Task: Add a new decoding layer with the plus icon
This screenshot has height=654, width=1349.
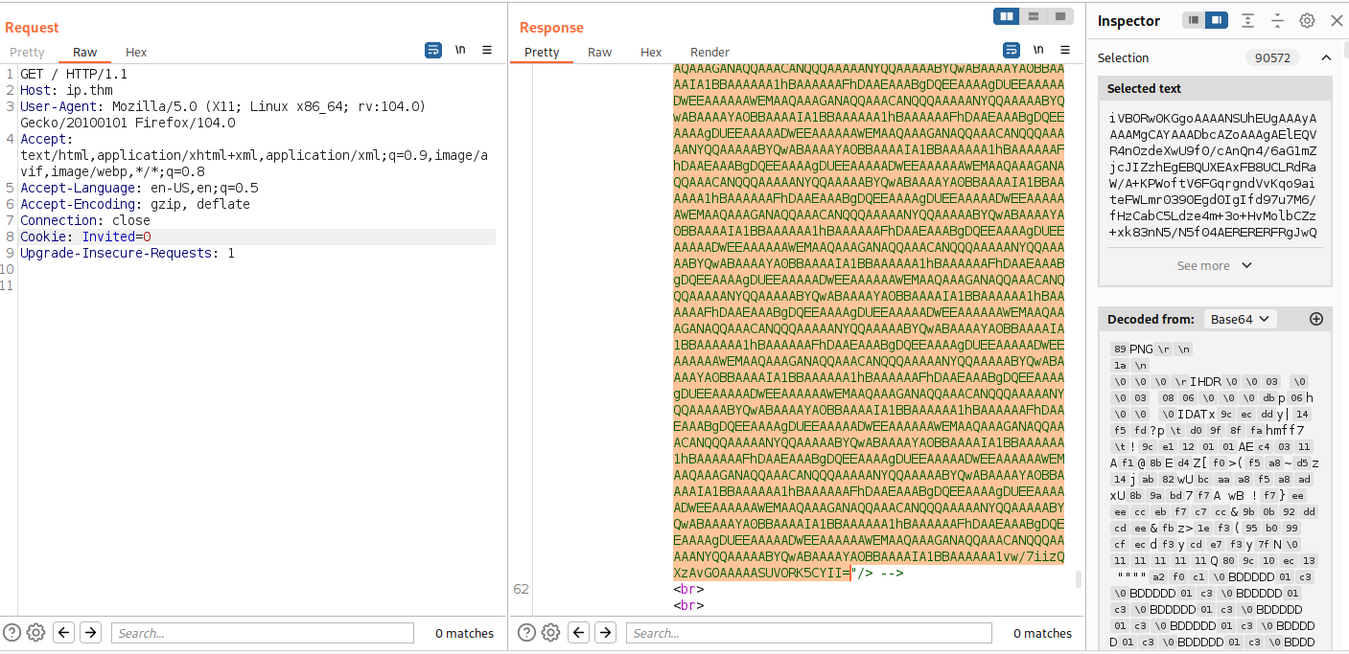Action: pos(1316,319)
